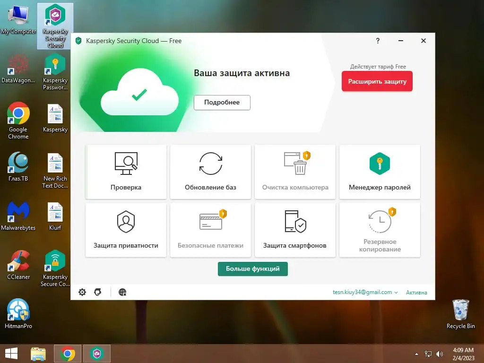The image size is (484, 363).
Task: Open Kaspersky settings gear icon
Action: tap(82, 292)
